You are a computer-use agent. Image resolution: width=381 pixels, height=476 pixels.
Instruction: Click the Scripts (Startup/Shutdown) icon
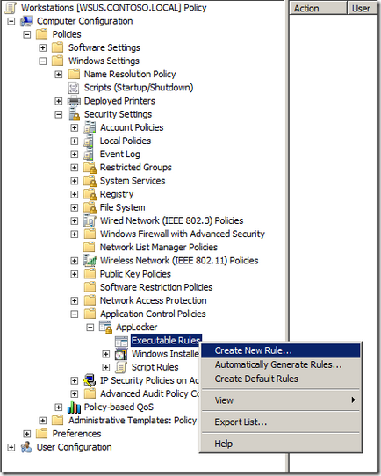click(74, 88)
